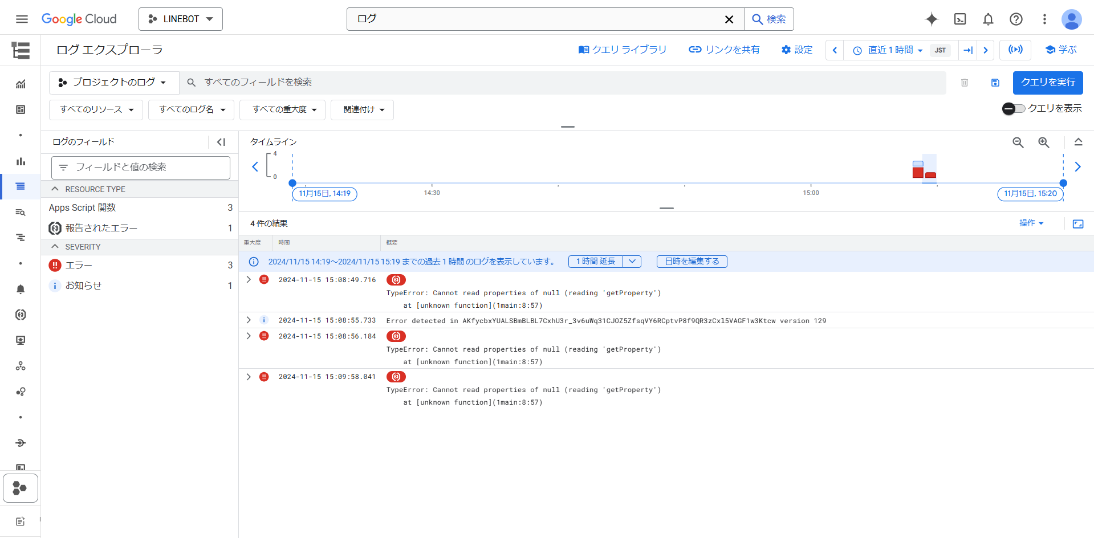Open the Metrics explorer bar chart icon
Image resolution: width=1094 pixels, height=538 pixels.
coord(21,161)
